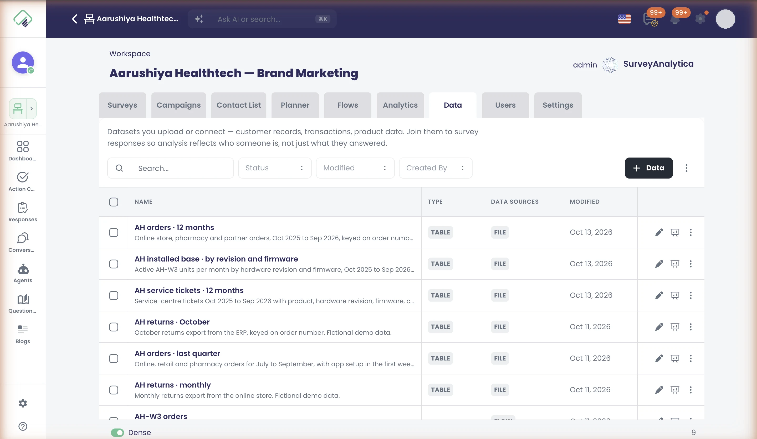The height and width of the screenshot is (439, 757).
Task: Tick the AH orders · last quarter checkbox
Action: click(x=114, y=358)
